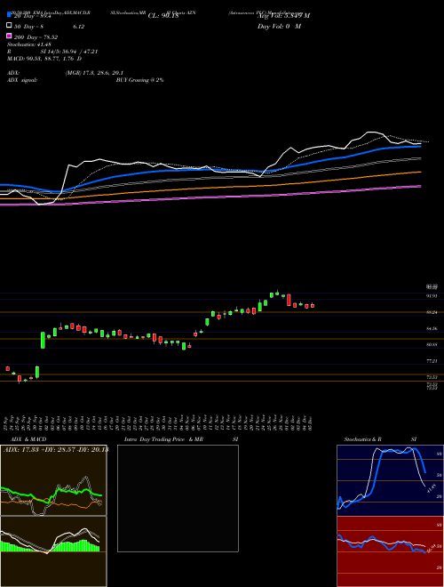Click the white 50 Day legend swatch
The height and width of the screenshot is (587, 444).
(9, 25)
